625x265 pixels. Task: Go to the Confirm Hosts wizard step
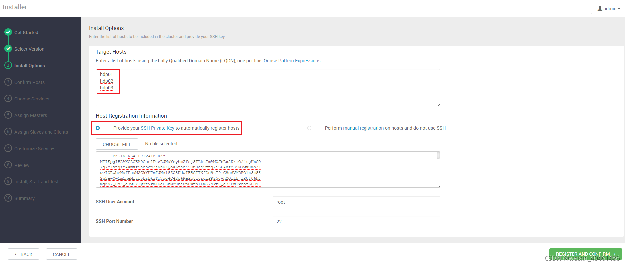(x=29, y=82)
